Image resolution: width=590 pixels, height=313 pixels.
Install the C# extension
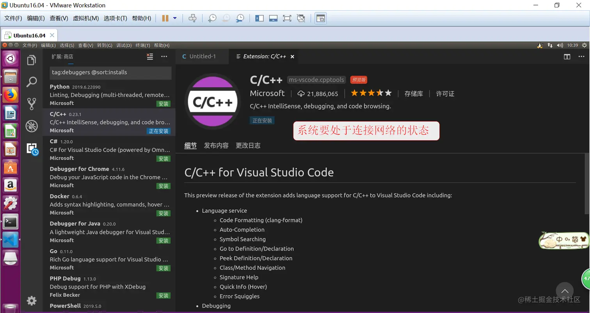(x=163, y=159)
